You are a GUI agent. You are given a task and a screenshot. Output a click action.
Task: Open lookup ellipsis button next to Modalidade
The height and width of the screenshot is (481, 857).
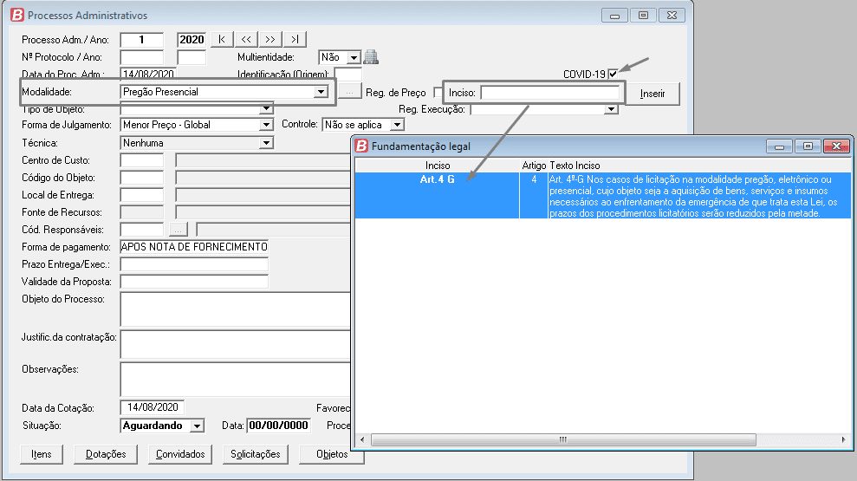tap(347, 92)
